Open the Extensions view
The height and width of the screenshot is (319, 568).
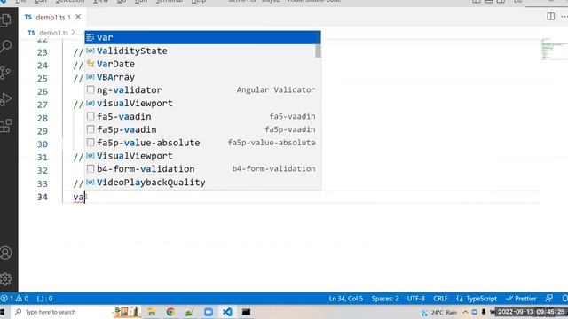[6, 126]
